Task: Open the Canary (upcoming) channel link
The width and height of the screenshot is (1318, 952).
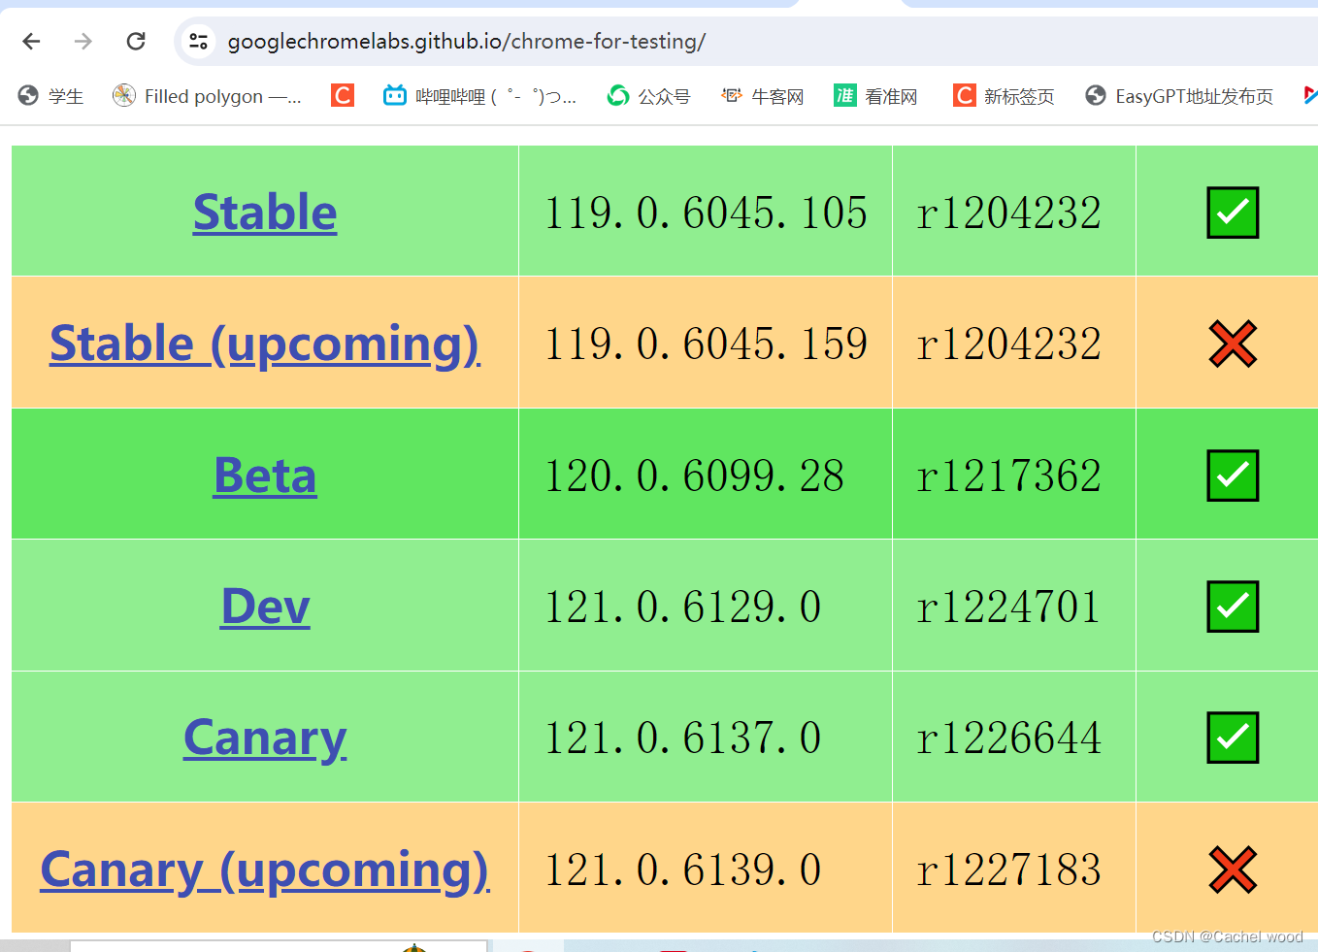Action: [x=265, y=870]
